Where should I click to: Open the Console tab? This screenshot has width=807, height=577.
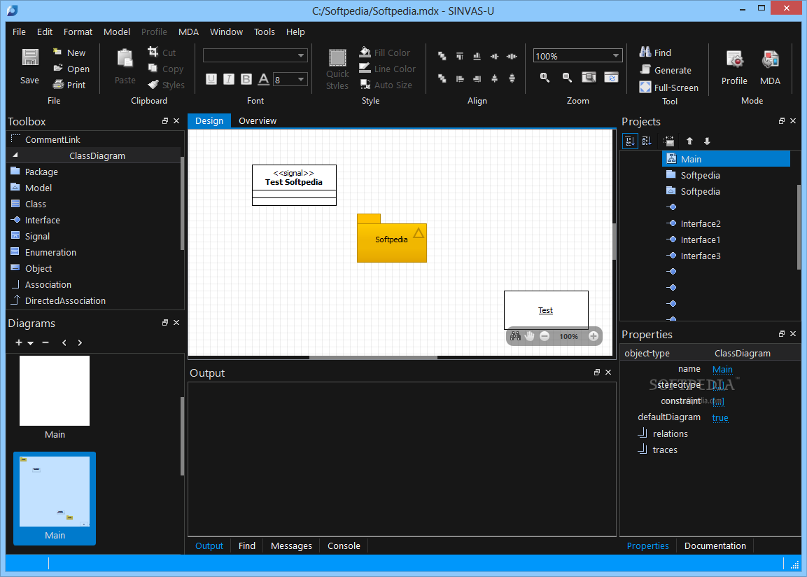(x=344, y=546)
